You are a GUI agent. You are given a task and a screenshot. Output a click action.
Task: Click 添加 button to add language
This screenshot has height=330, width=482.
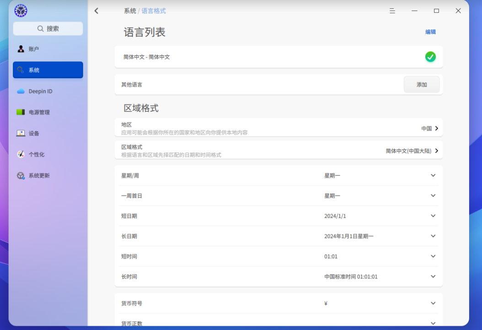[421, 85]
